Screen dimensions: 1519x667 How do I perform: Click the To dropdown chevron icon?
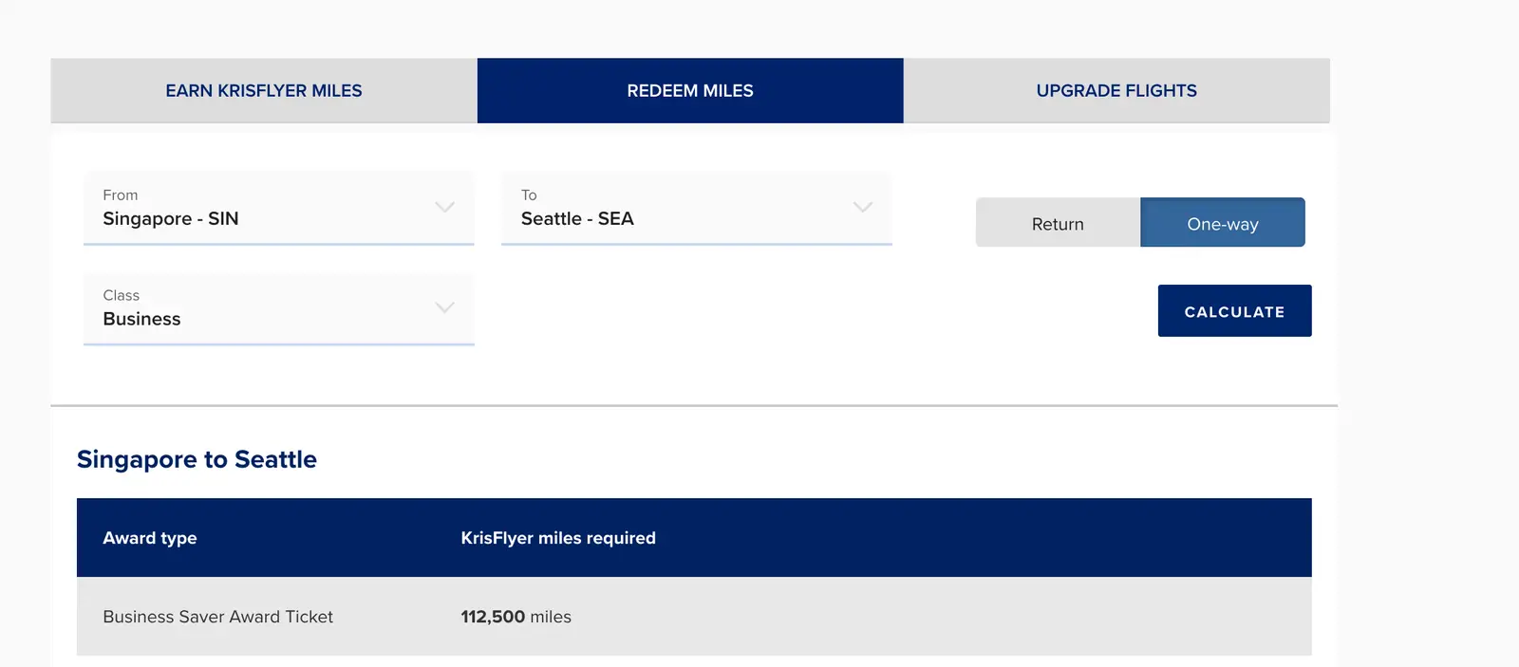[x=862, y=207]
